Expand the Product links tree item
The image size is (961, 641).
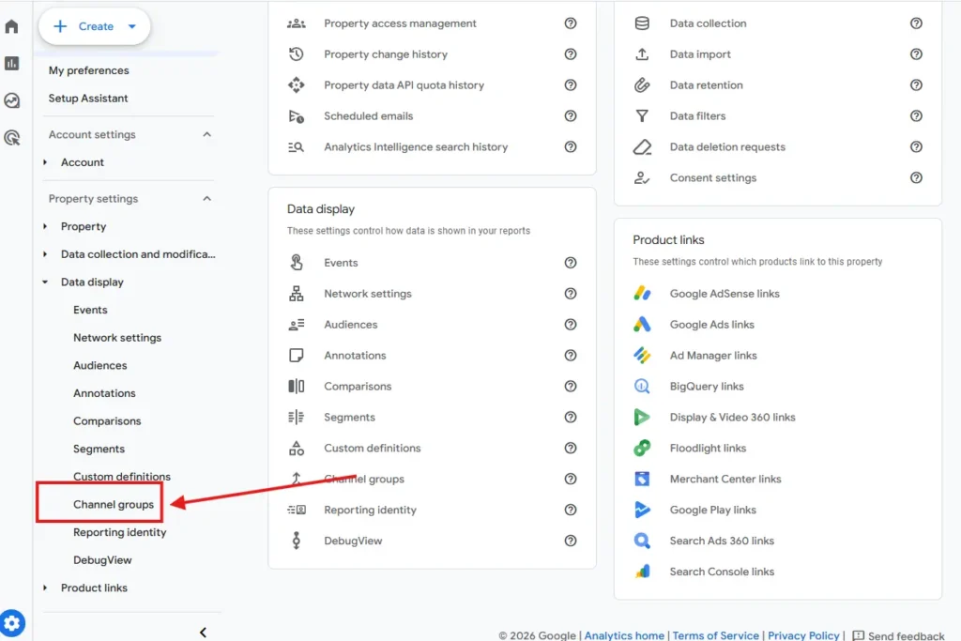pyautogui.click(x=45, y=588)
